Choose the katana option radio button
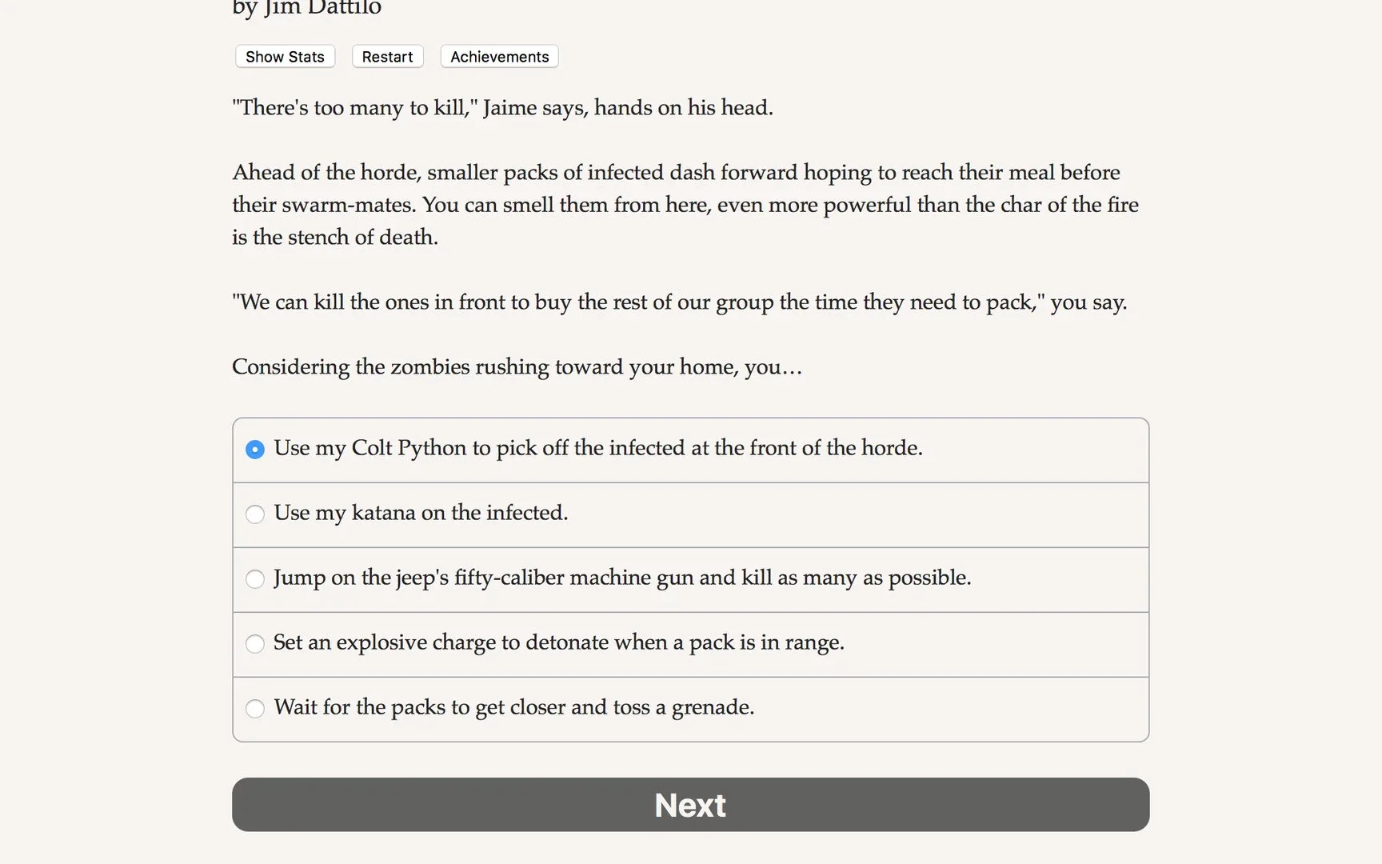This screenshot has width=1382, height=864. pos(255,514)
